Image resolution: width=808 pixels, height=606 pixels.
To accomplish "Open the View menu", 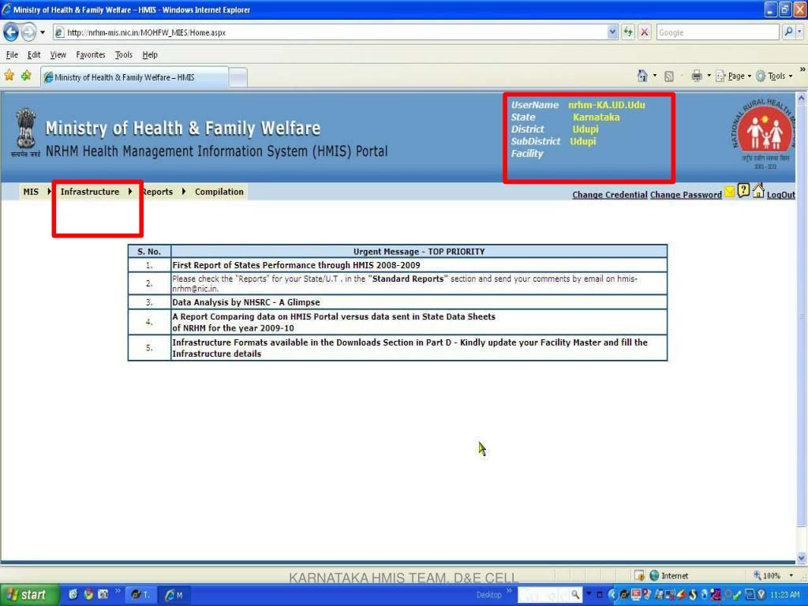I will 58,54.
